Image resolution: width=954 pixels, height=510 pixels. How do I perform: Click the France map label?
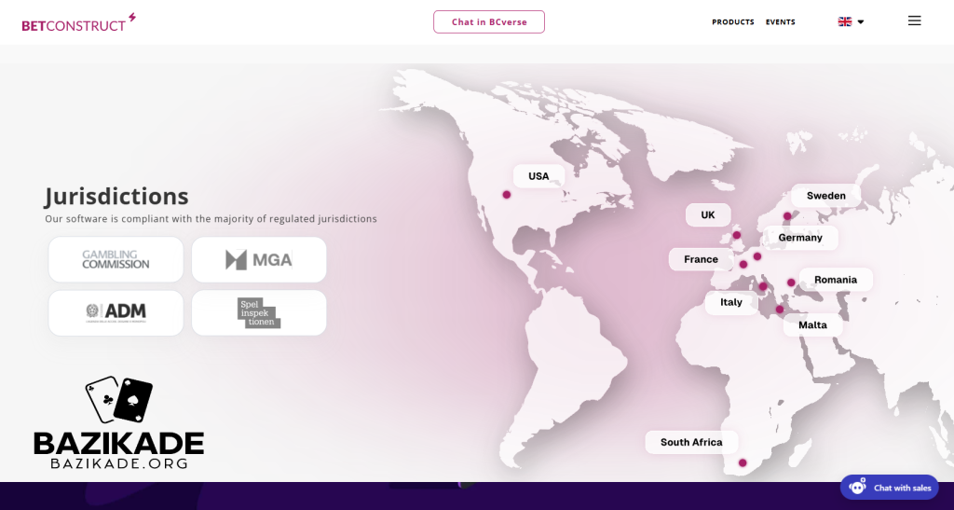pyautogui.click(x=701, y=259)
